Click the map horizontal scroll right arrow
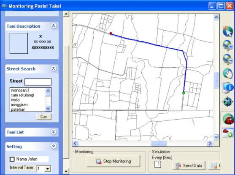The width and height of the screenshot is (235, 175). (210, 144)
